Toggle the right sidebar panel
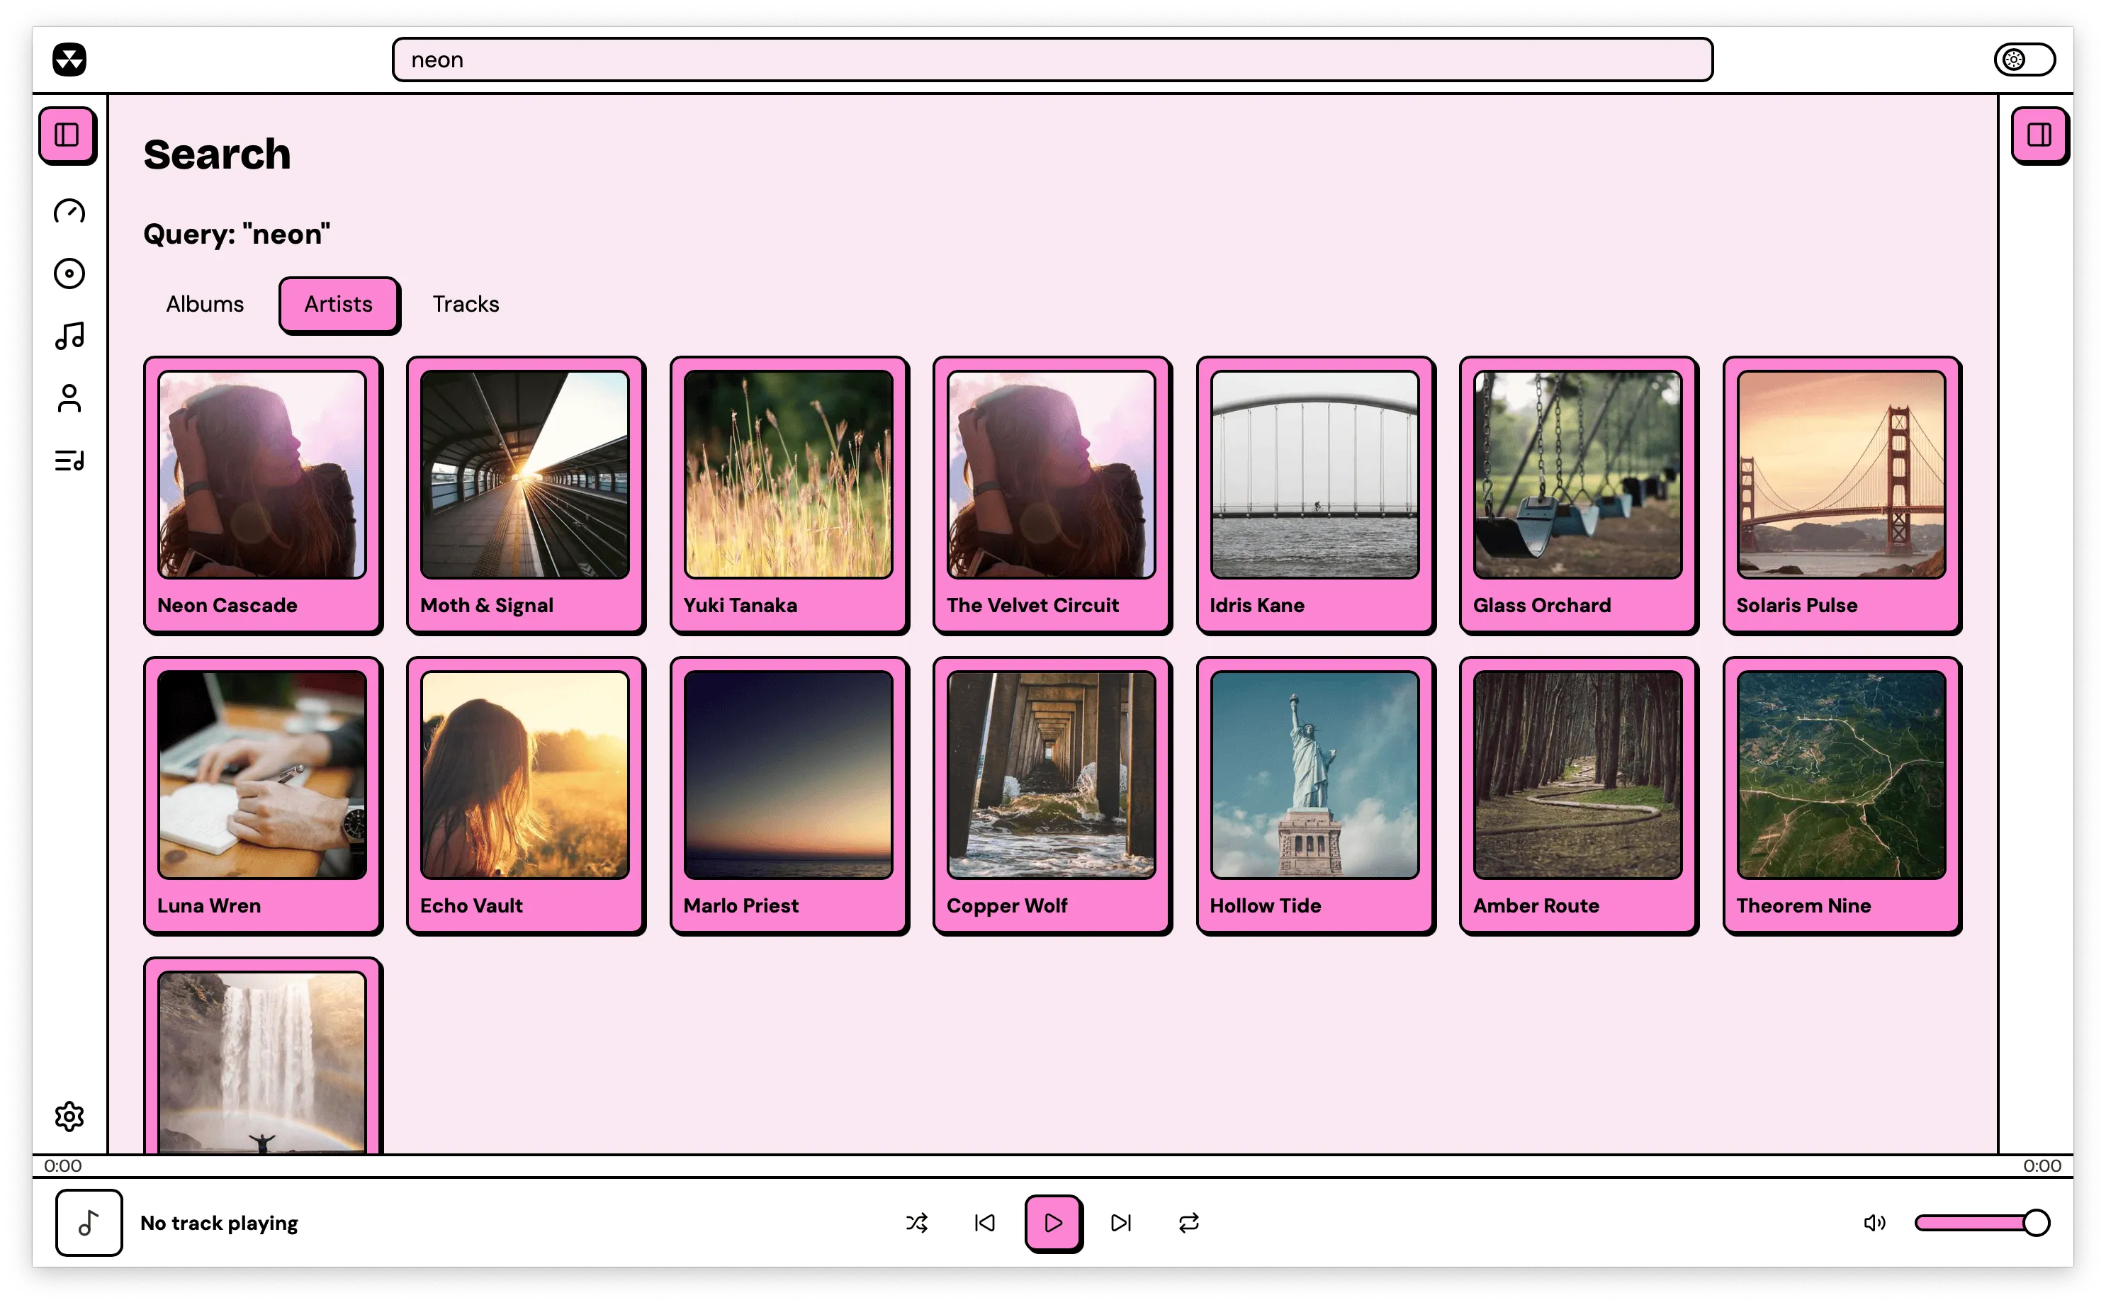The height and width of the screenshot is (1305, 2106). (2039, 135)
